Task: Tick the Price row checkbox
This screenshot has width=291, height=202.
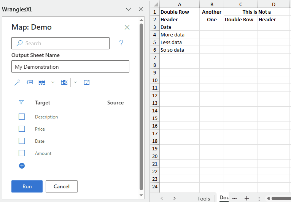Action: click(22, 129)
